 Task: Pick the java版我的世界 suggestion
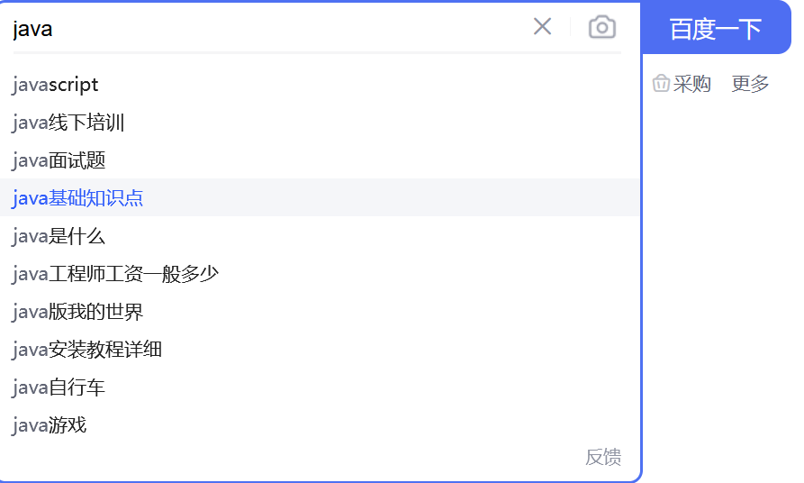coord(78,312)
